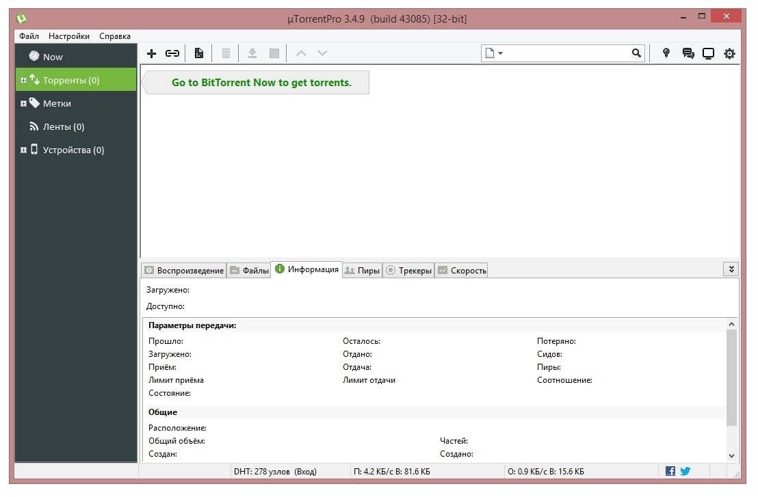
Task: Click the Add Torrent plus icon
Action: click(151, 53)
